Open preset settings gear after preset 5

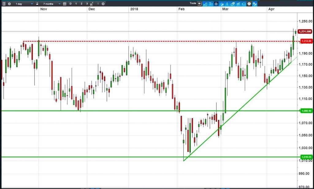click(x=103, y=4)
